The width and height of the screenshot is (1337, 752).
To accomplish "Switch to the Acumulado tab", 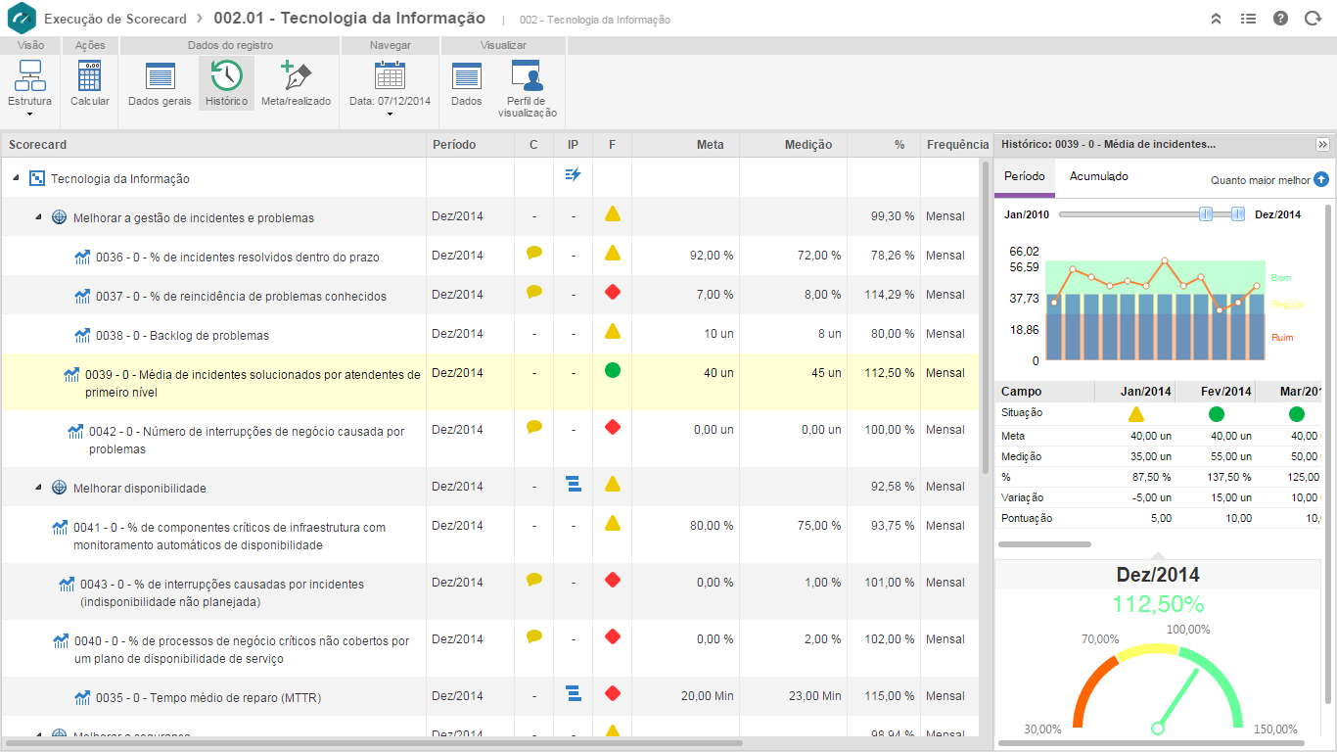I will 1098,176.
